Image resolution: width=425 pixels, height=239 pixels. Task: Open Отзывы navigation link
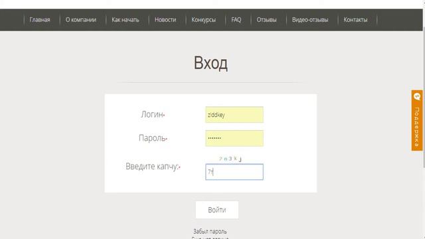click(266, 20)
